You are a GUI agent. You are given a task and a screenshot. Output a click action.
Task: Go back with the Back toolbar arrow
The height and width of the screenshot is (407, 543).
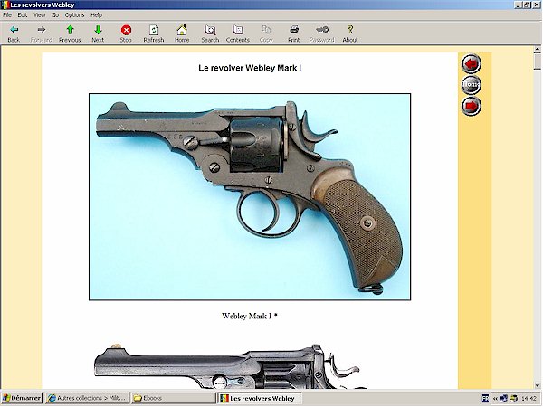click(x=14, y=33)
